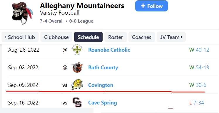
Task: Open the Coaches tab
Action: pos(142,37)
